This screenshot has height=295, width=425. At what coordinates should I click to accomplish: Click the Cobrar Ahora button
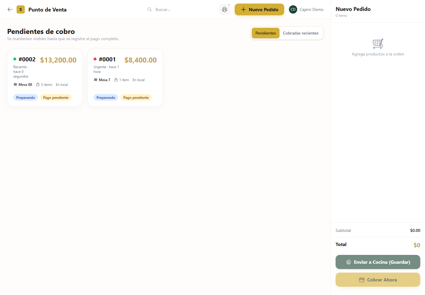(378, 280)
